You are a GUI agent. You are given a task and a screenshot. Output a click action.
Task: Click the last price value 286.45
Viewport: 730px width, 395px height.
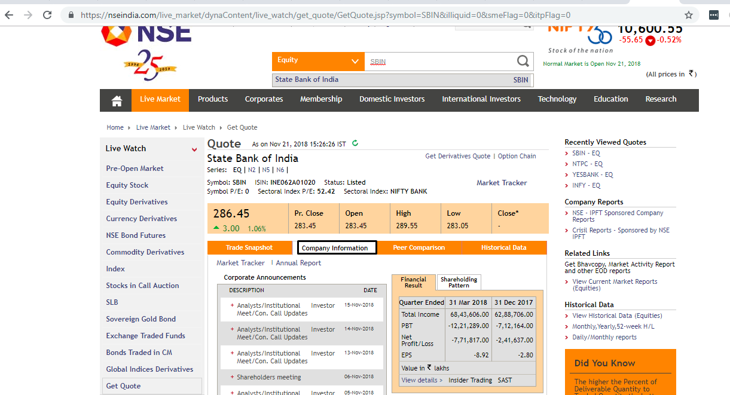click(231, 214)
